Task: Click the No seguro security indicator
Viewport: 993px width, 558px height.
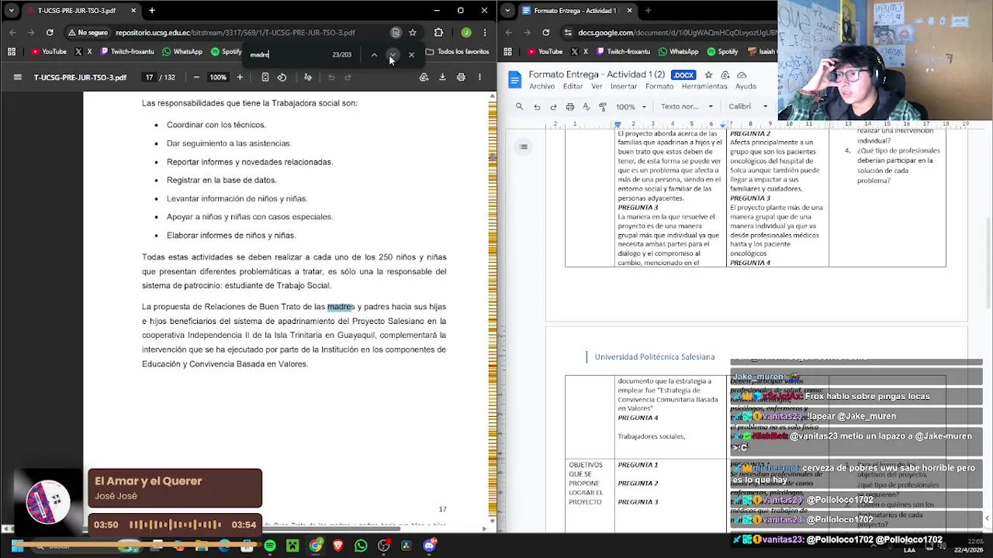Action: click(x=88, y=33)
